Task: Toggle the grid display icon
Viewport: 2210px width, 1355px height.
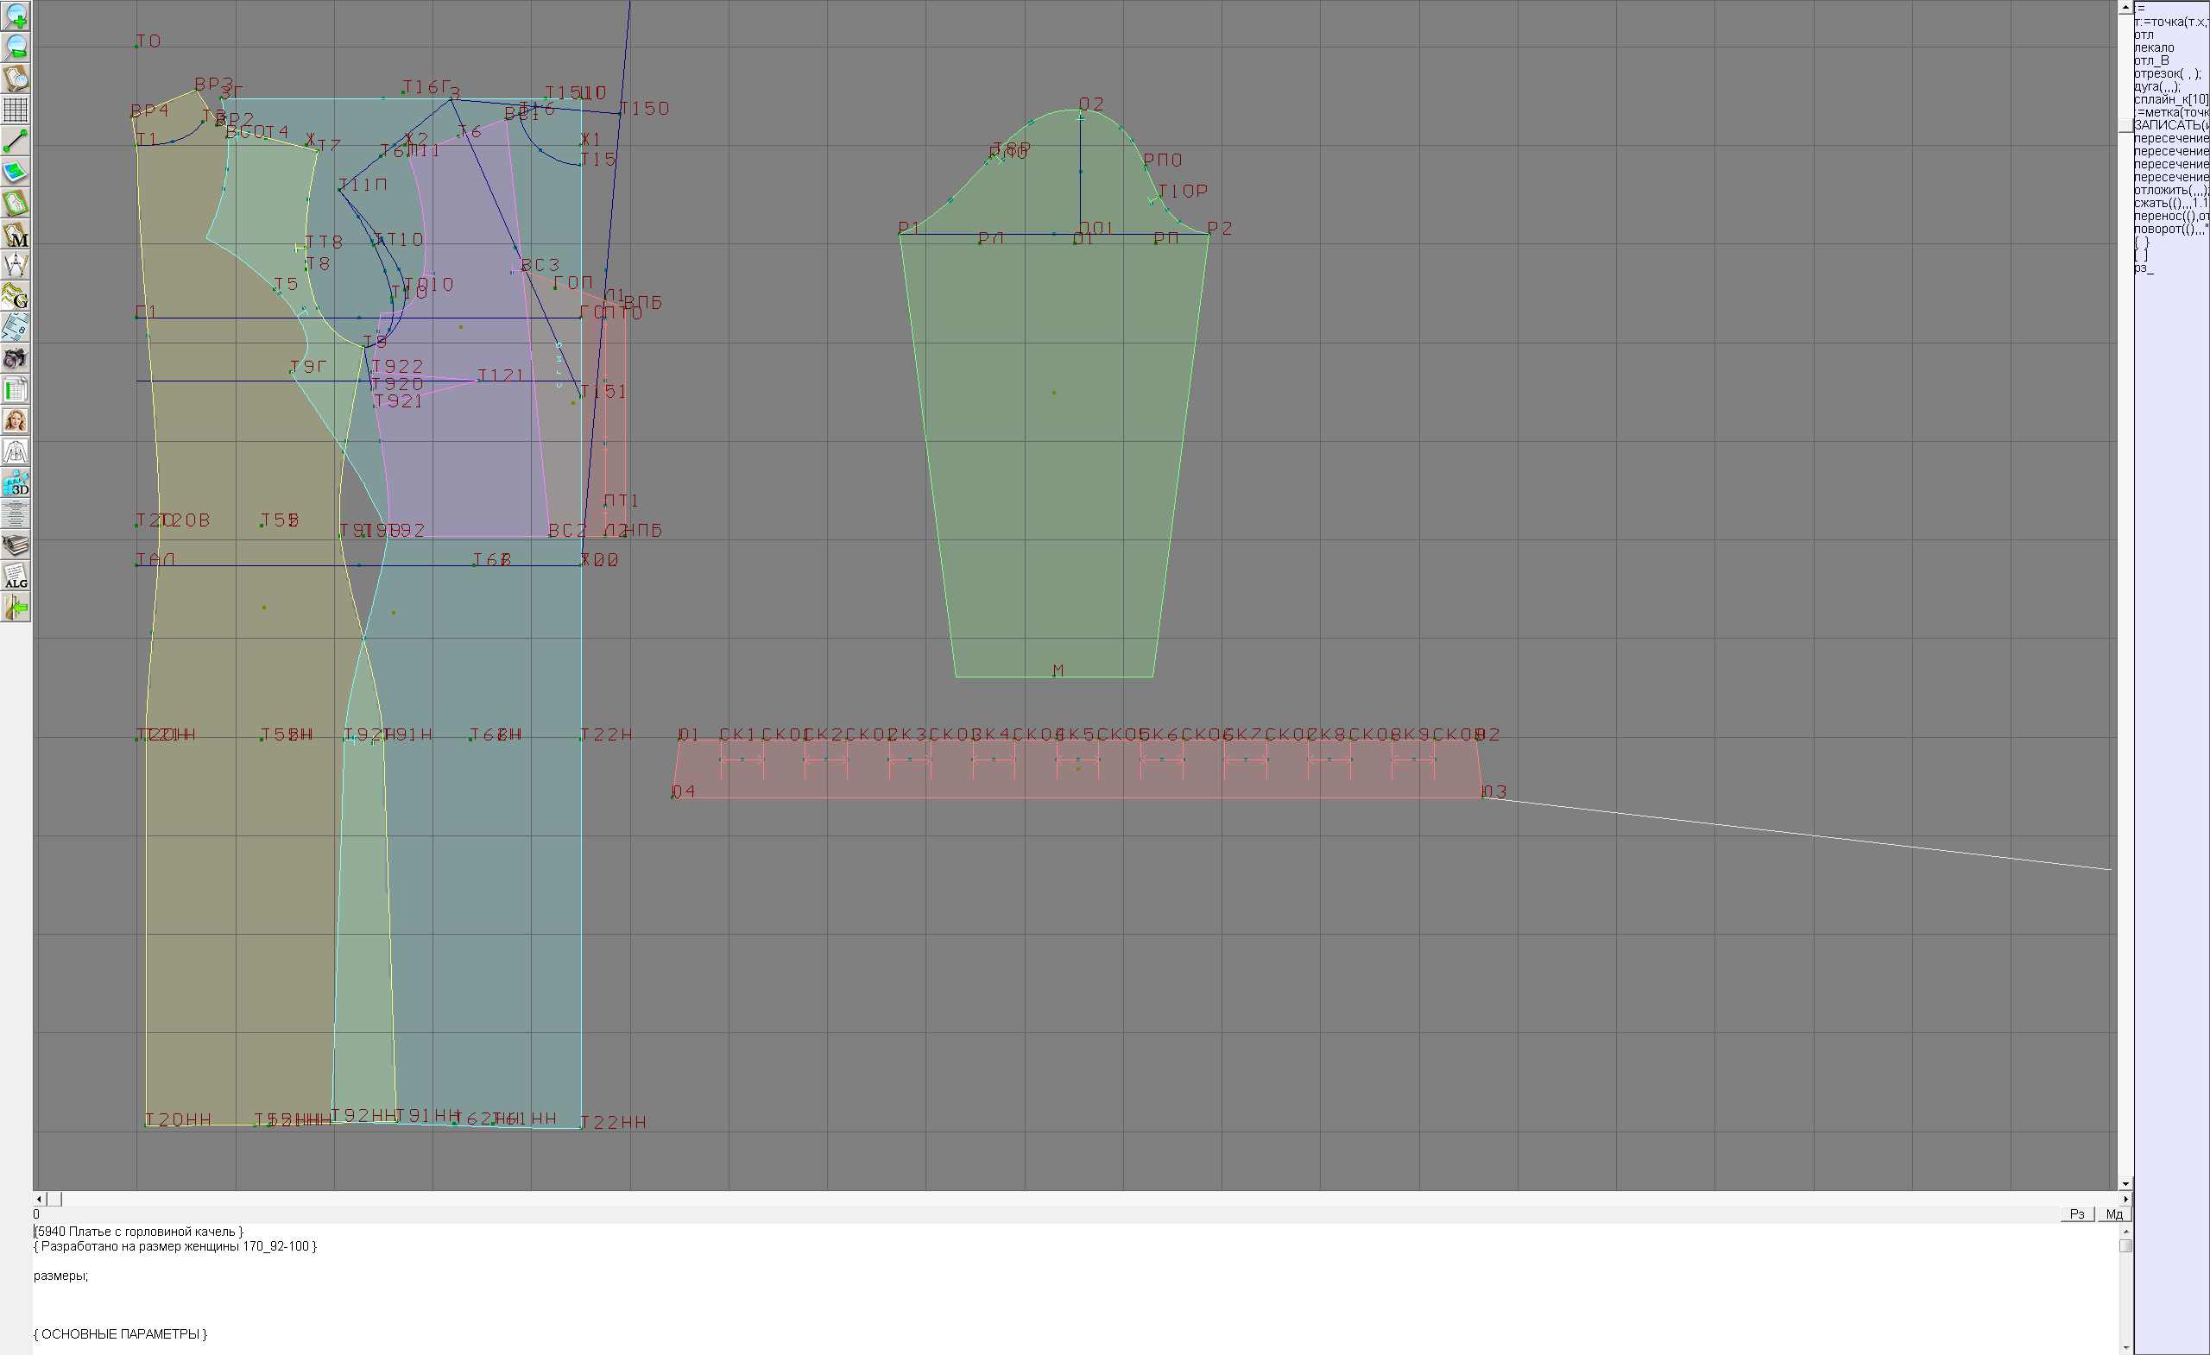Action: point(16,110)
